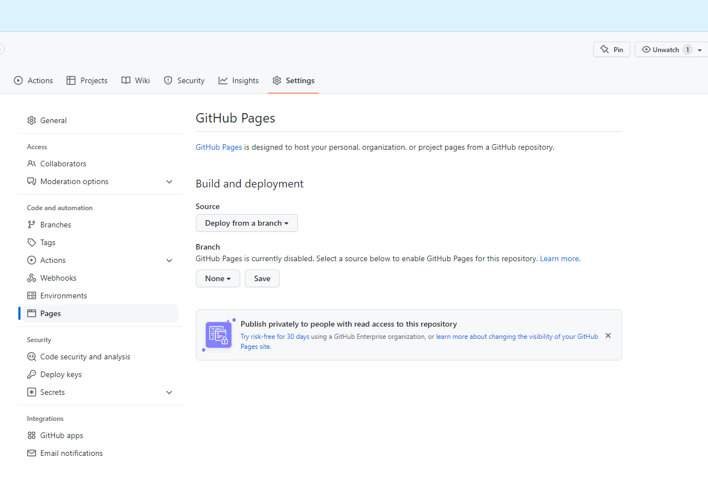Viewport: 708px width, 478px height.
Task: Click the Wiki book icon
Action: click(x=126, y=80)
